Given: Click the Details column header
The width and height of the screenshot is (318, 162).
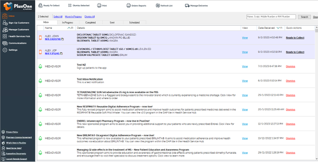Looking at the screenshot, I should [x=158, y=28].
